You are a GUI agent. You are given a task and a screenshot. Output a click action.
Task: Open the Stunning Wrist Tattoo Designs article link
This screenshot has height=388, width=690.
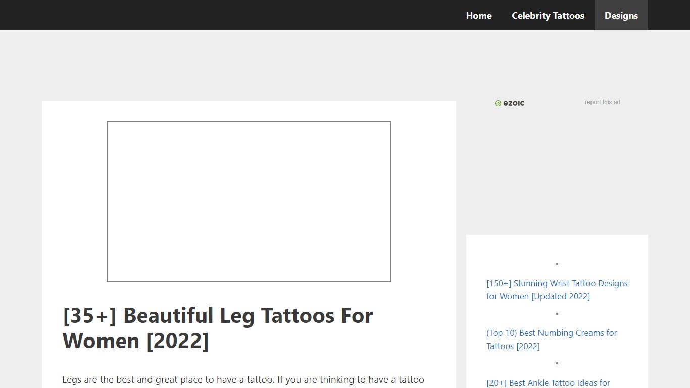point(557,290)
